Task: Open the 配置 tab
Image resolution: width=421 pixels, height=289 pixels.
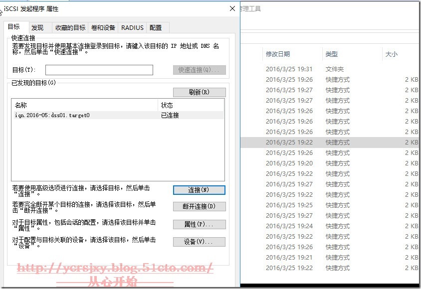Action: tap(156, 27)
